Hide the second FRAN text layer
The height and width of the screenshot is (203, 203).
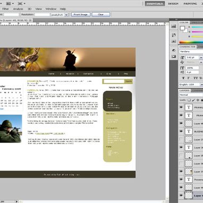coord(181,115)
